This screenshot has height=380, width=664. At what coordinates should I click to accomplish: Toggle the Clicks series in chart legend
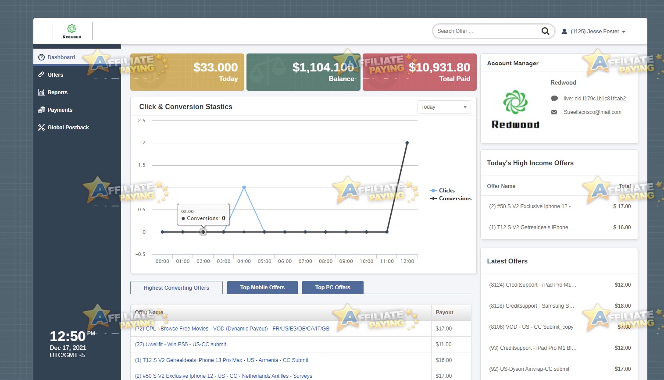pos(443,191)
